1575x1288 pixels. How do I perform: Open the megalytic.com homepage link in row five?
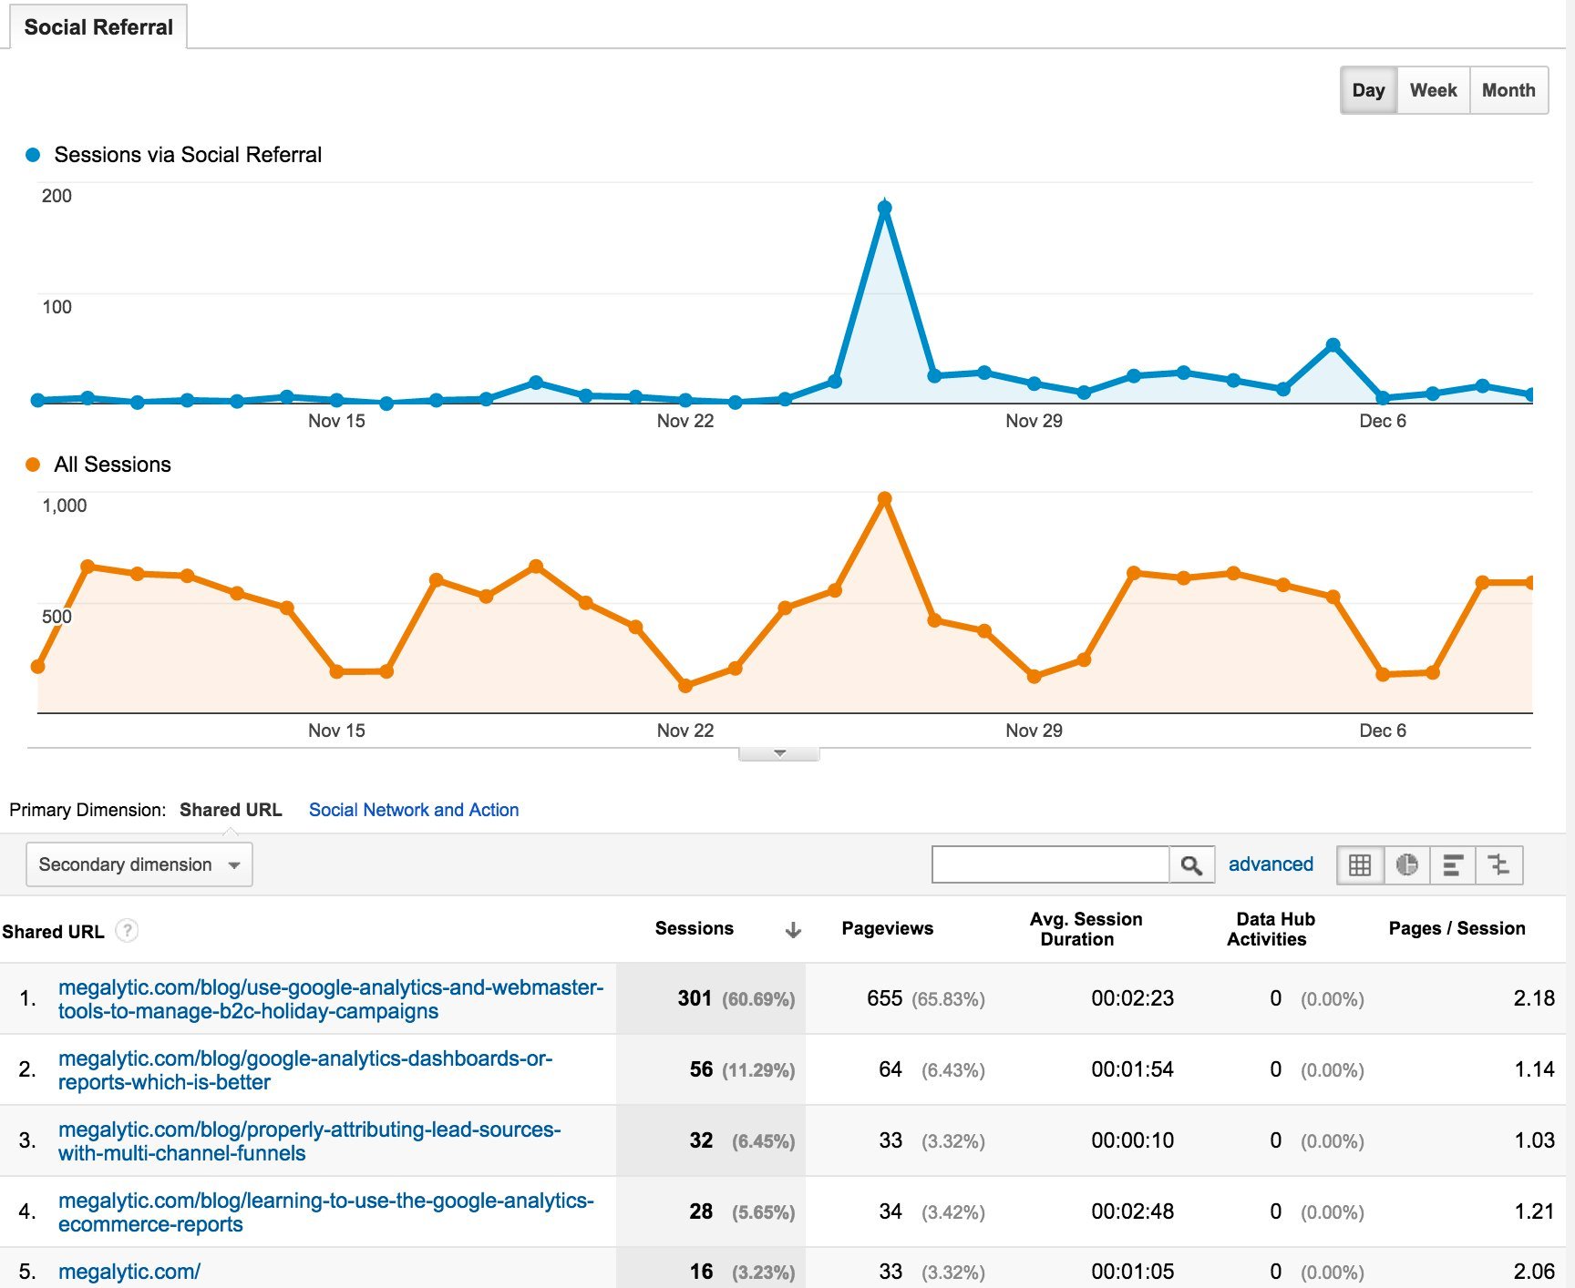click(129, 1271)
